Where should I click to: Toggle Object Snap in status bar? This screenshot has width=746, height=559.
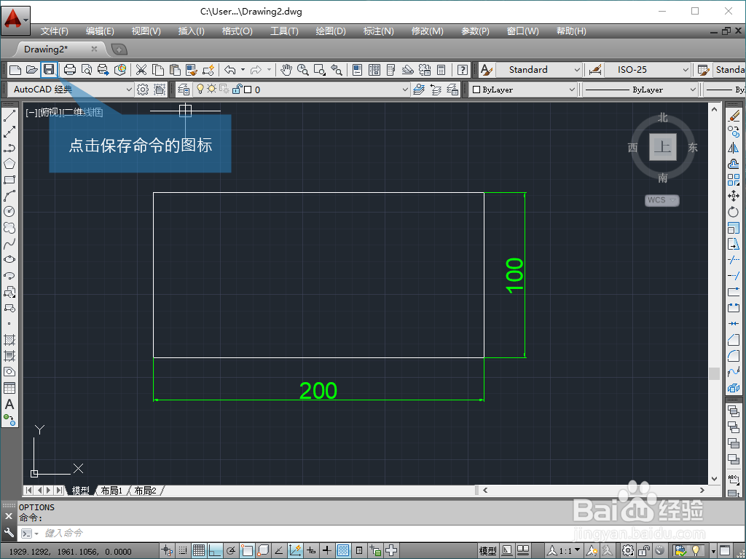(247, 550)
